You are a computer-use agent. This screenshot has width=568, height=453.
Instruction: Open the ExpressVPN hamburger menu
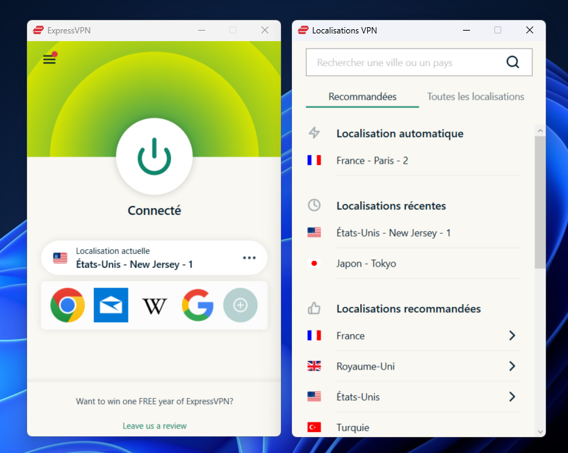coord(49,58)
